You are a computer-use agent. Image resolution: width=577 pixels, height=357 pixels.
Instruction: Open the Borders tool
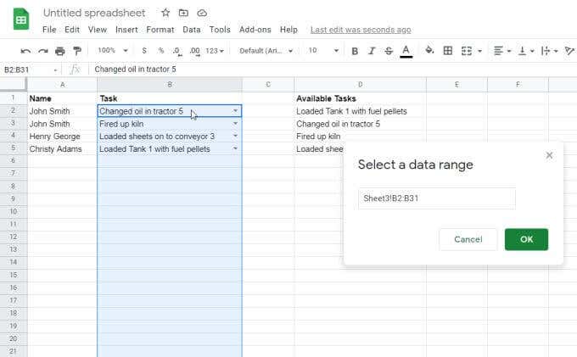coord(448,51)
